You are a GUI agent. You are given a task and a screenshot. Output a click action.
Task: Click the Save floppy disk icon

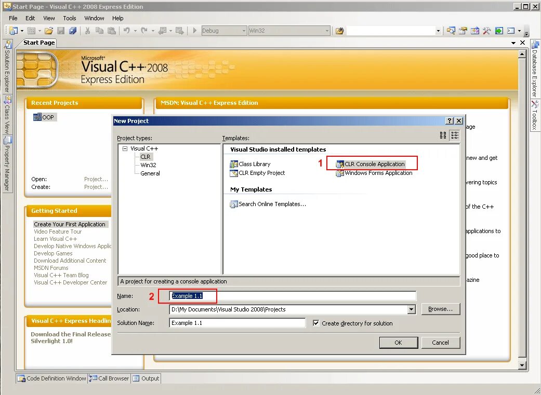tap(61, 31)
